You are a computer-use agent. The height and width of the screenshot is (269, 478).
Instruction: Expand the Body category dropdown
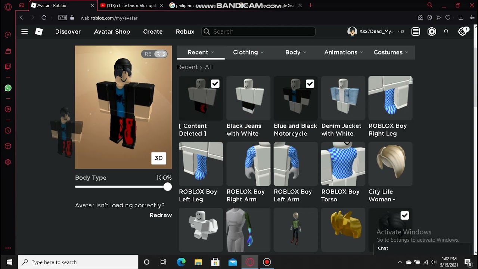click(x=296, y=52)
